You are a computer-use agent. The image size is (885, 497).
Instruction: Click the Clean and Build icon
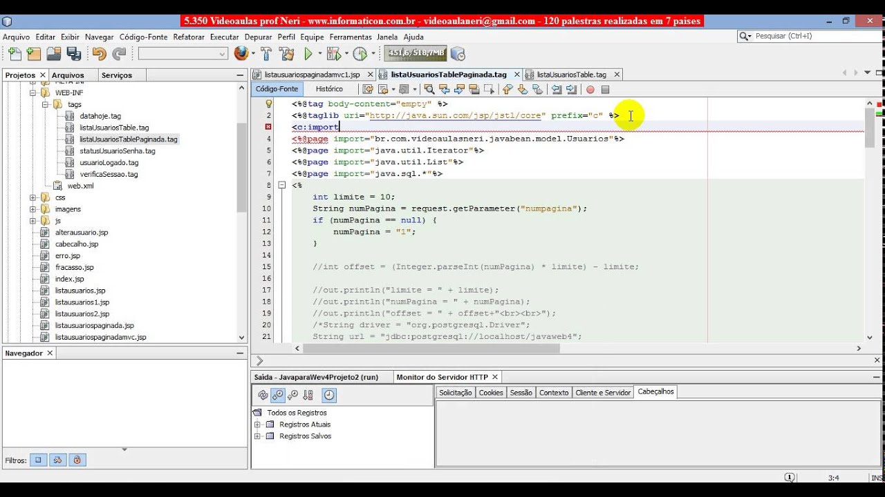pyautogui.click(x=286, y=54)
